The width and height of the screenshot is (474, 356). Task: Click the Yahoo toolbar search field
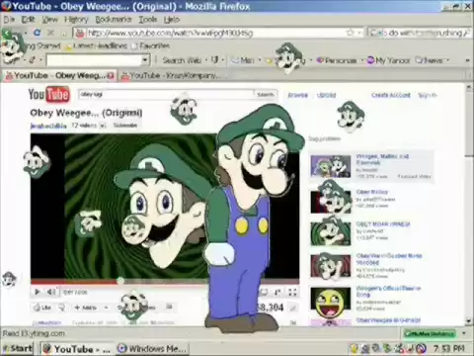pyautogui.click(x=94, y=60)
